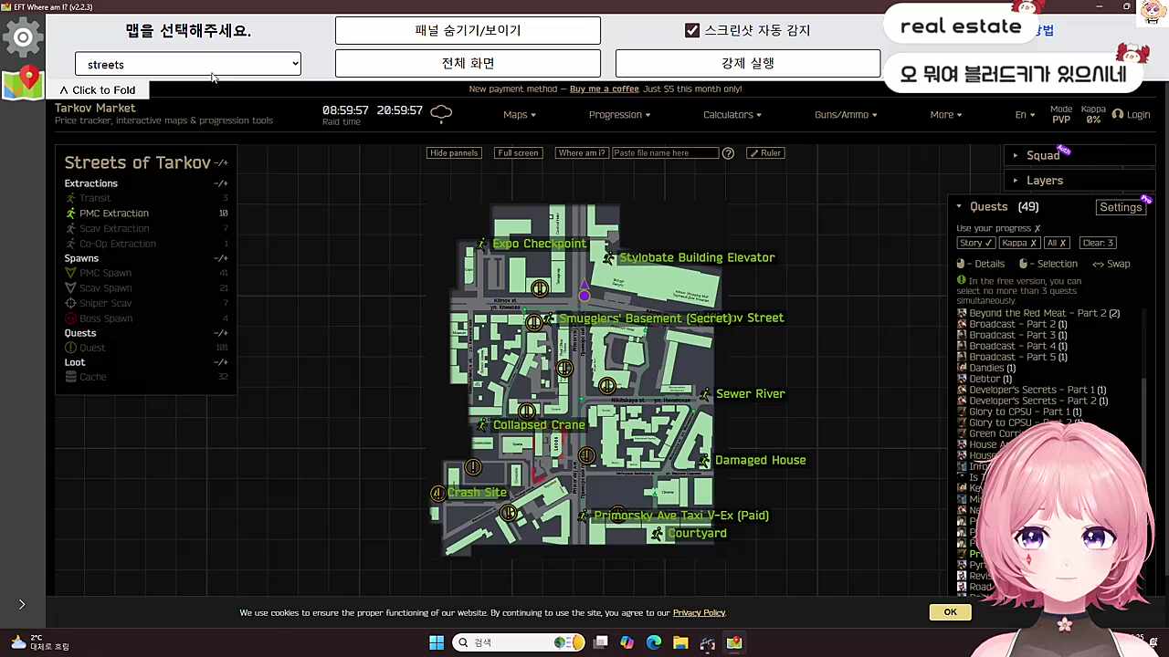
Task: Open the Progression menu
Action: (619, 115)
